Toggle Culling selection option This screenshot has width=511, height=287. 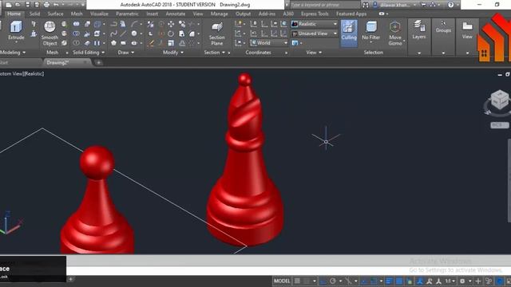pos(349,33)
